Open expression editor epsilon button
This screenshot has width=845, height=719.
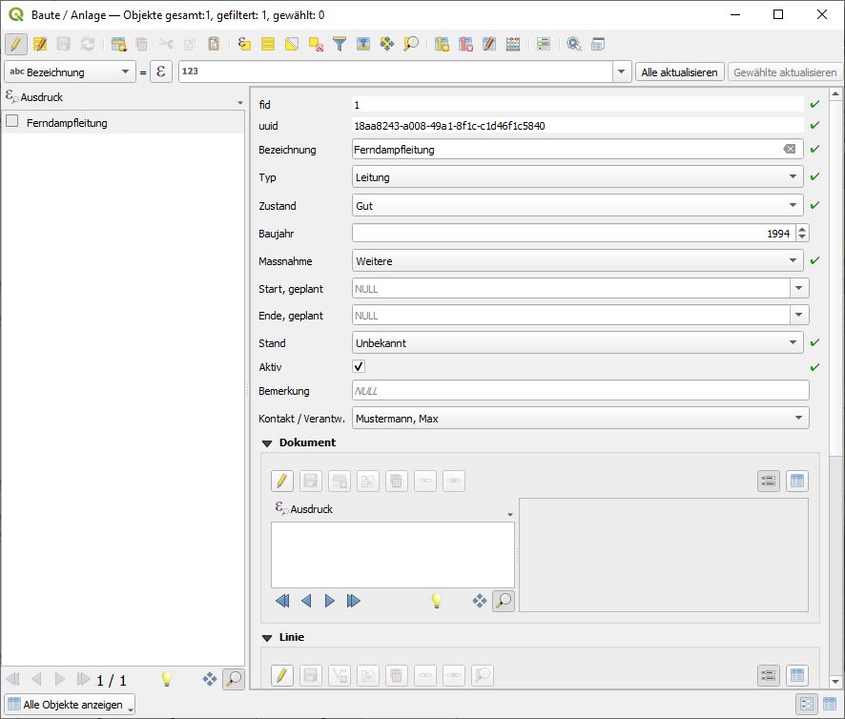point(162,72)
